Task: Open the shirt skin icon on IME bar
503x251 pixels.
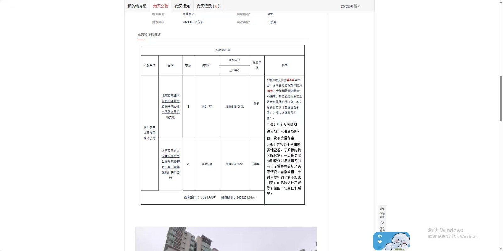Action: [380, 242]
